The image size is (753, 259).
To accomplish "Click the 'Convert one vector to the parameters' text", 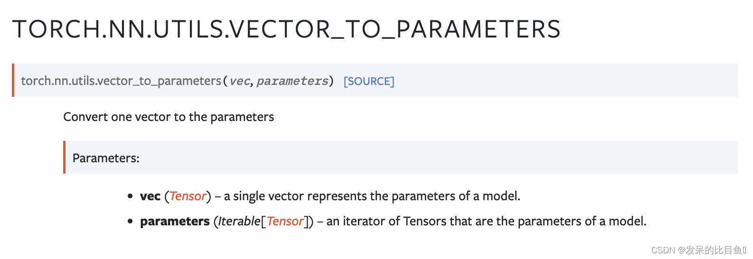I will point(169,117).
